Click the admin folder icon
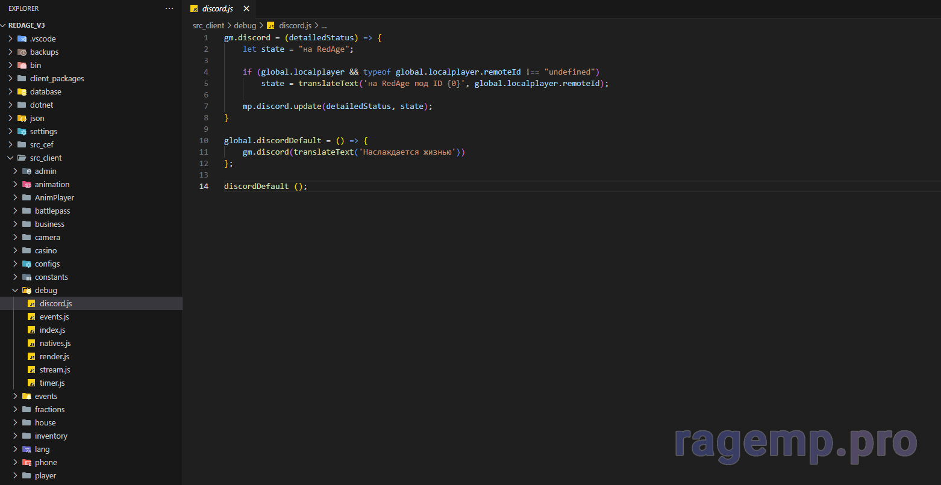 click(27, 171)
